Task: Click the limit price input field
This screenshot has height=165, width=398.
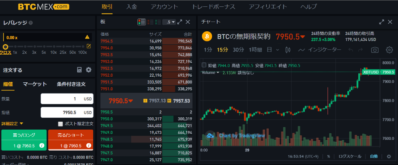Action: coord(67,112)
